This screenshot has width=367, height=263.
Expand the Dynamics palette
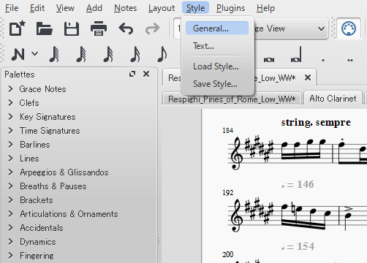[x=10, y=242]
